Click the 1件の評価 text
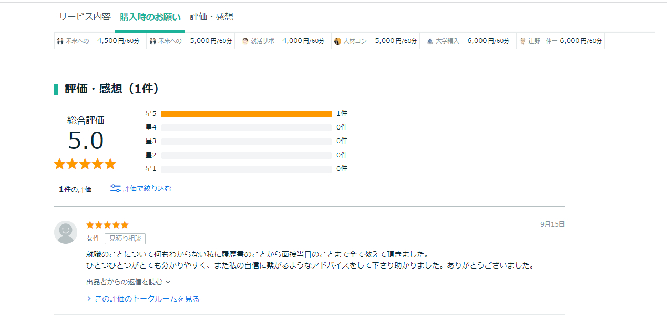 (75, 188)
